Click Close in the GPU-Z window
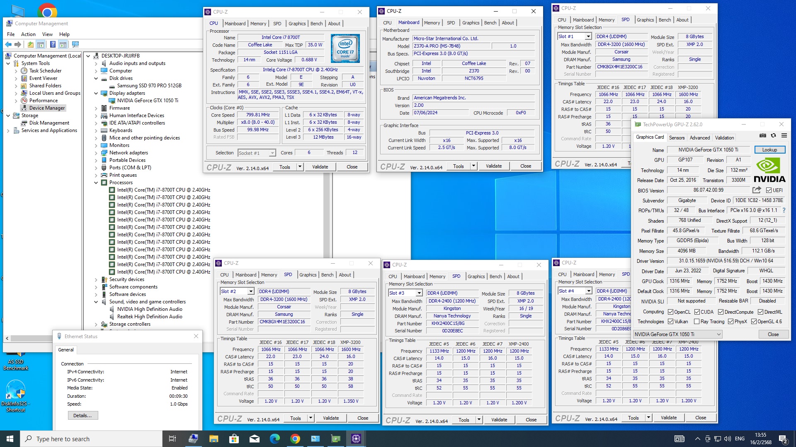Screen dimensions: 796x447 773,334
